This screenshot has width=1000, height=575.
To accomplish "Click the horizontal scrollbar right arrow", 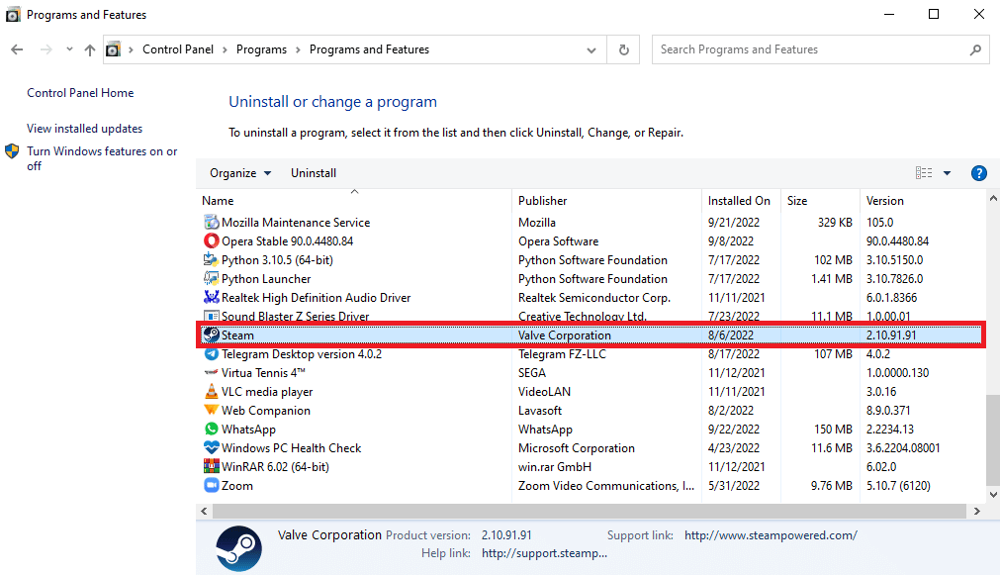I will point(977,512).
